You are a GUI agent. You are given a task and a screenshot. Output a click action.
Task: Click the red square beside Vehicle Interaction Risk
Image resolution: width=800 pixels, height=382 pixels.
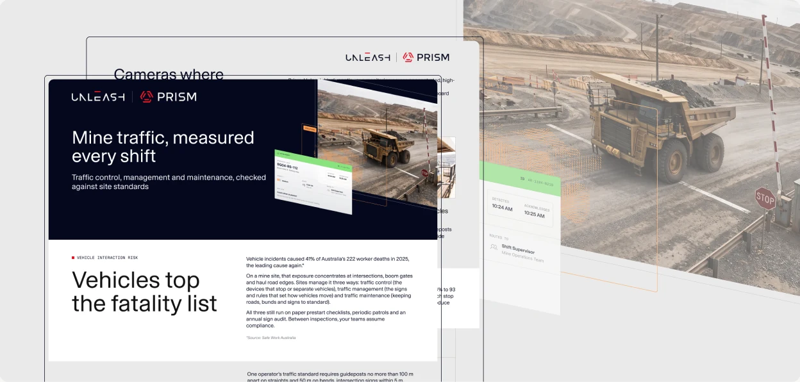pyautogui.click(x=73, y=258)
